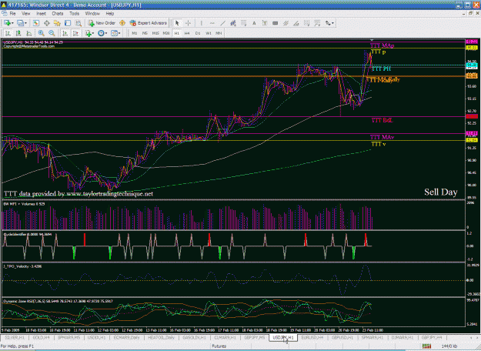Switch to the GBPJPY,M5 chart tab
The height and width of the screenshot is (351, 481).
[x=255, y=337]
